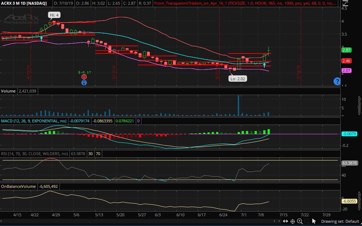Screen dimensions: 362x226
Task: Click the OnBalanceVolume study label
Action: click(18, 186)
